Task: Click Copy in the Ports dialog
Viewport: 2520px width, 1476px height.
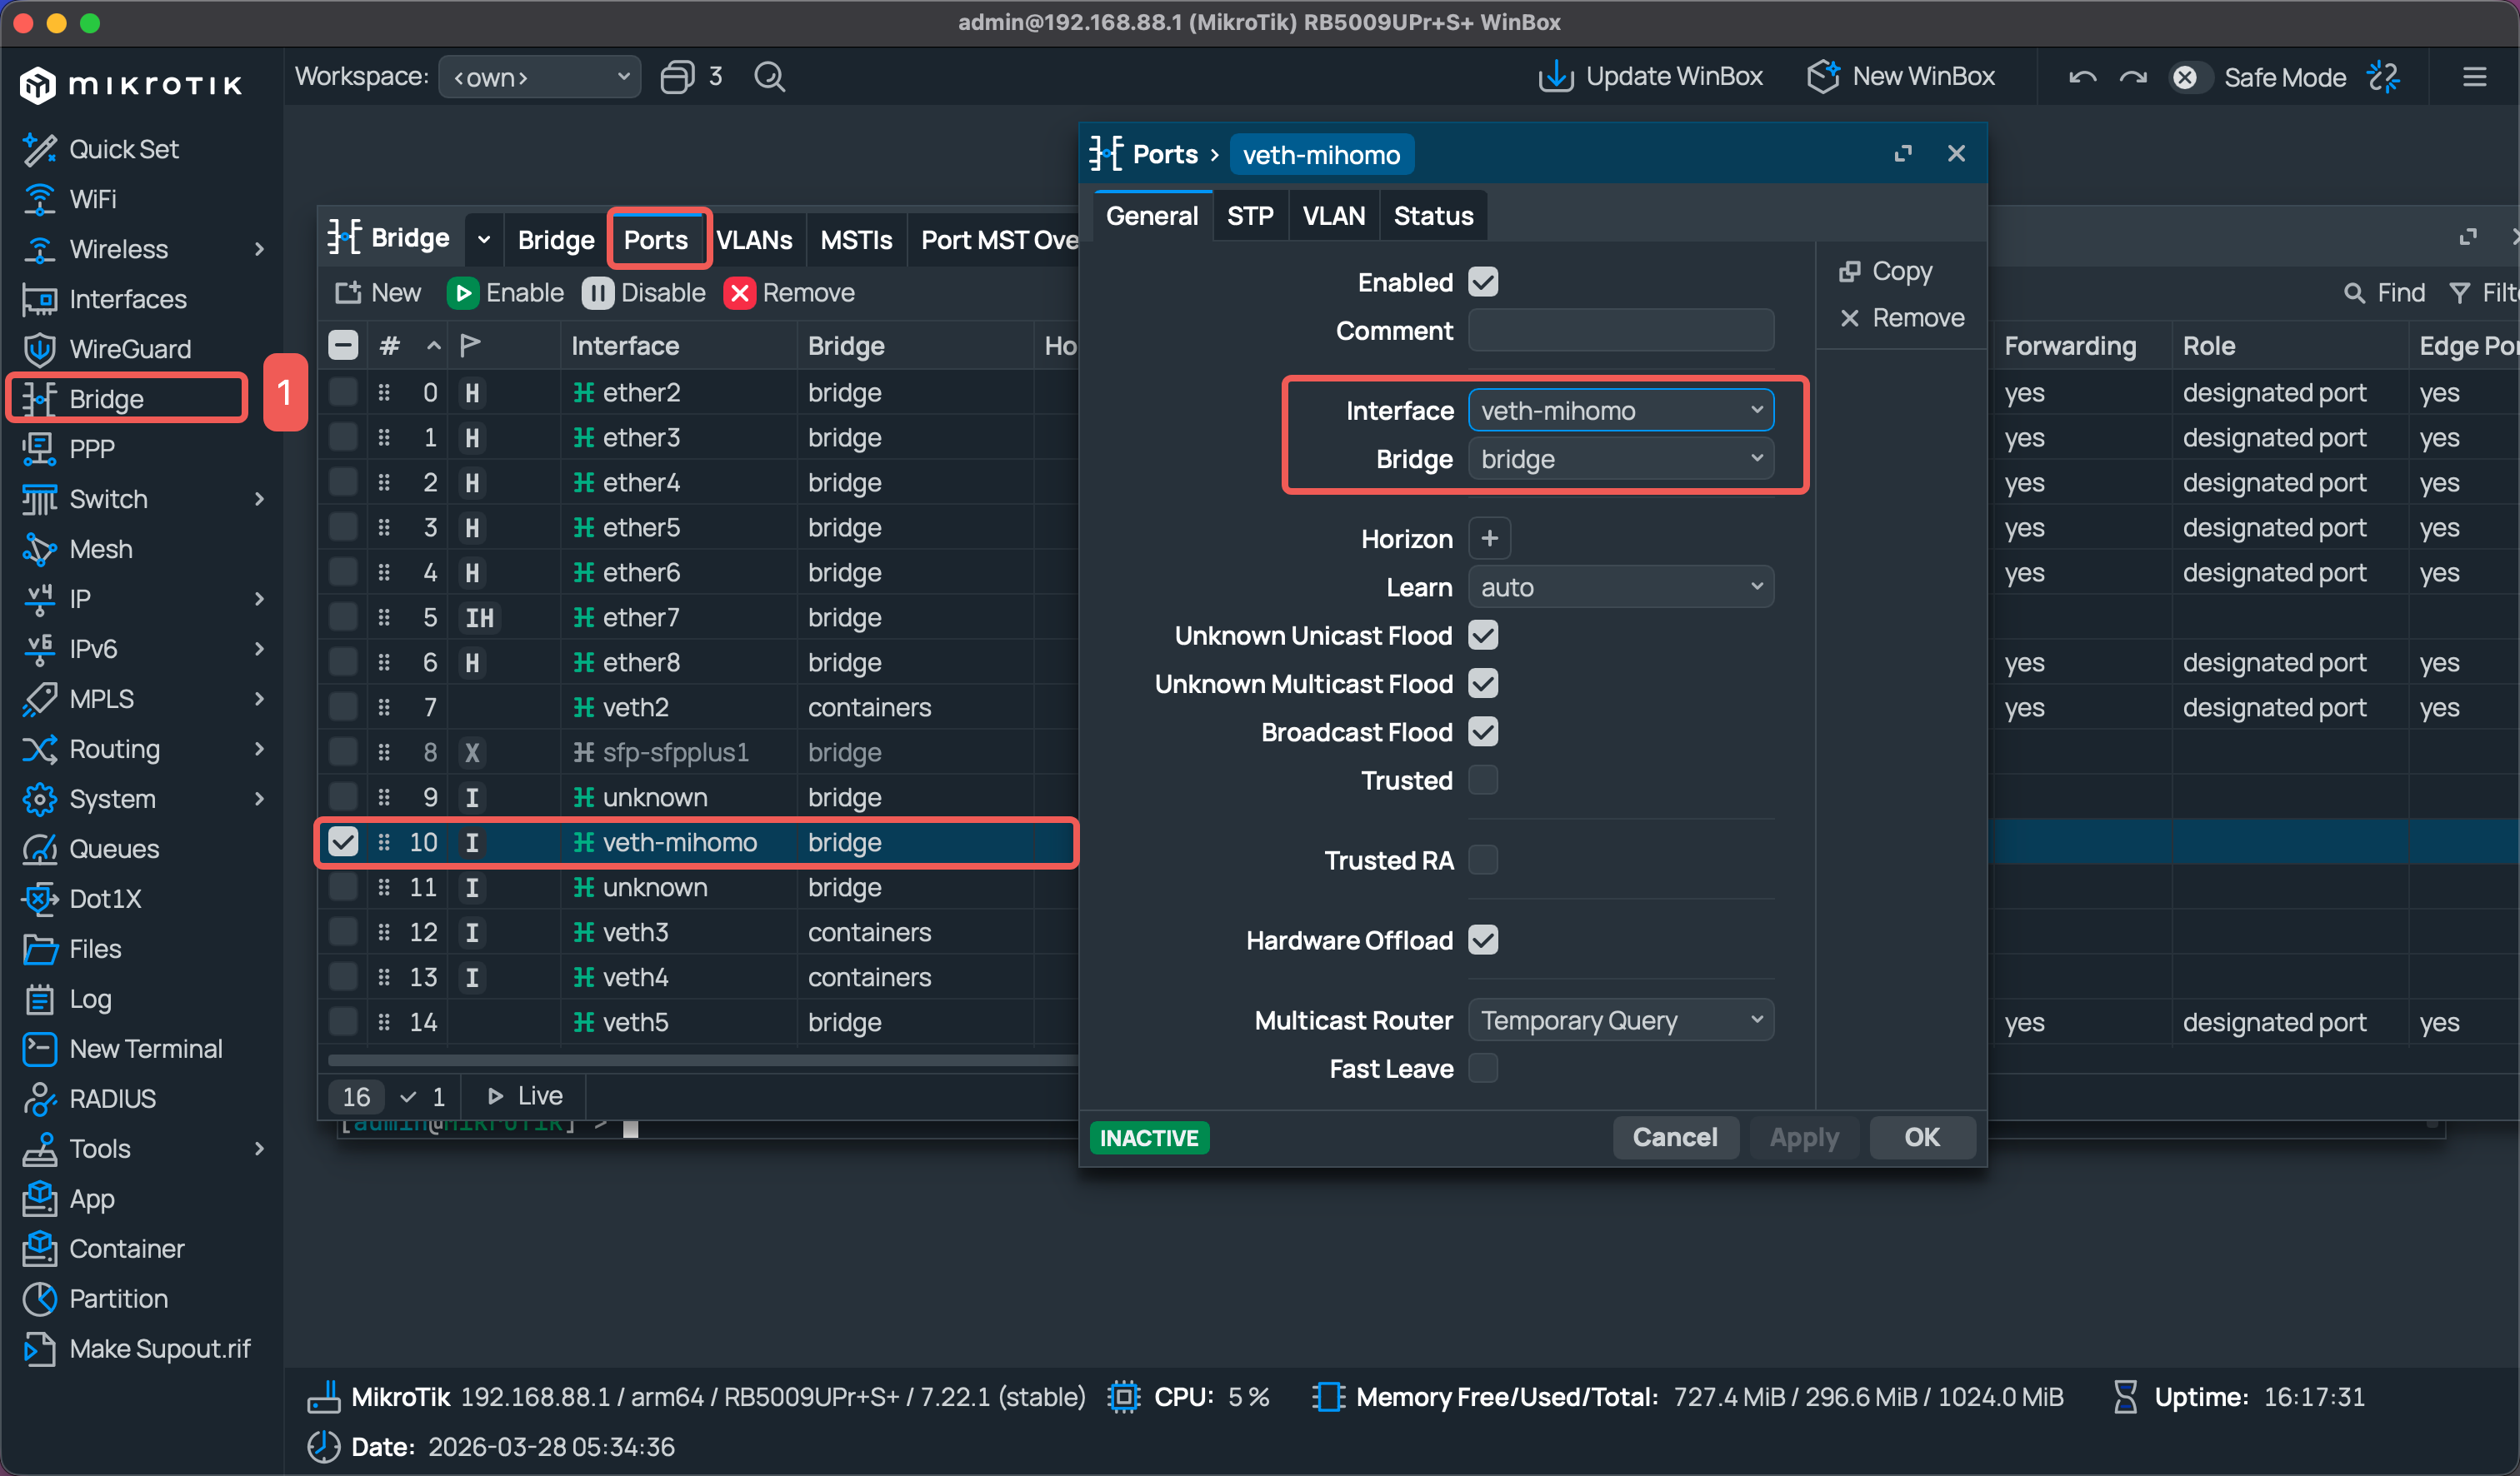Action: tap(1886, 271)
